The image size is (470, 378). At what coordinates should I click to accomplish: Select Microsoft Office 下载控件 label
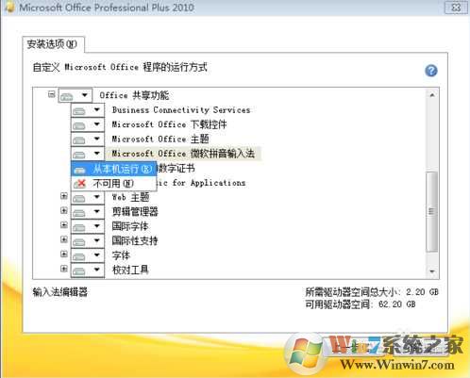[x=169, y=124]
